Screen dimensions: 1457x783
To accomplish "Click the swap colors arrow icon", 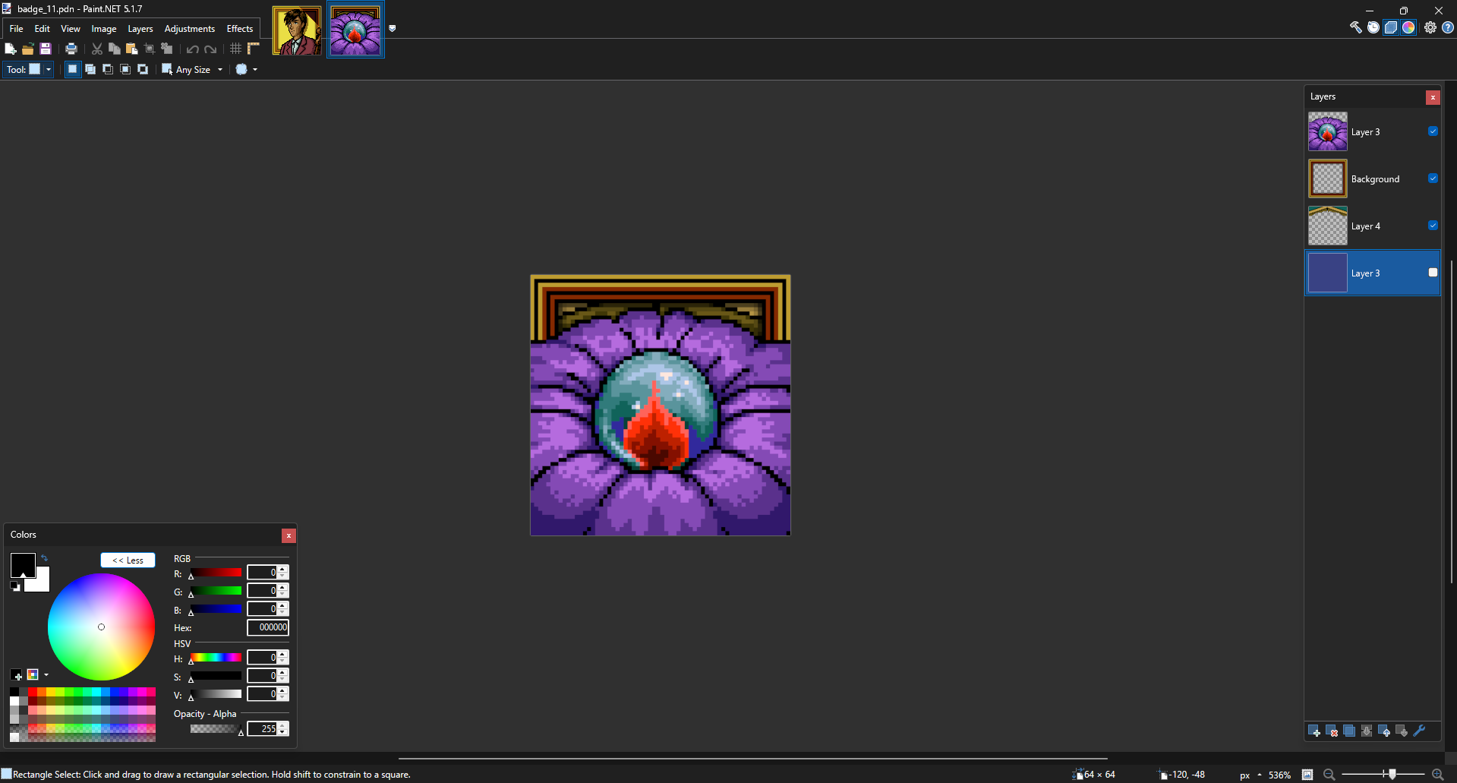I will tap(44, 557).
